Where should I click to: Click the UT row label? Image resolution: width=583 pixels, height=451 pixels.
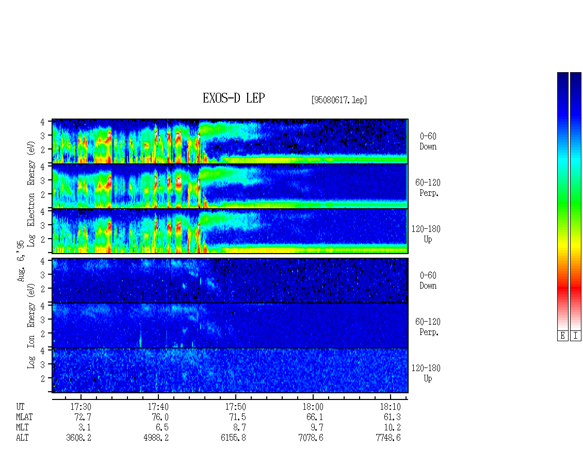coord(20,407)
